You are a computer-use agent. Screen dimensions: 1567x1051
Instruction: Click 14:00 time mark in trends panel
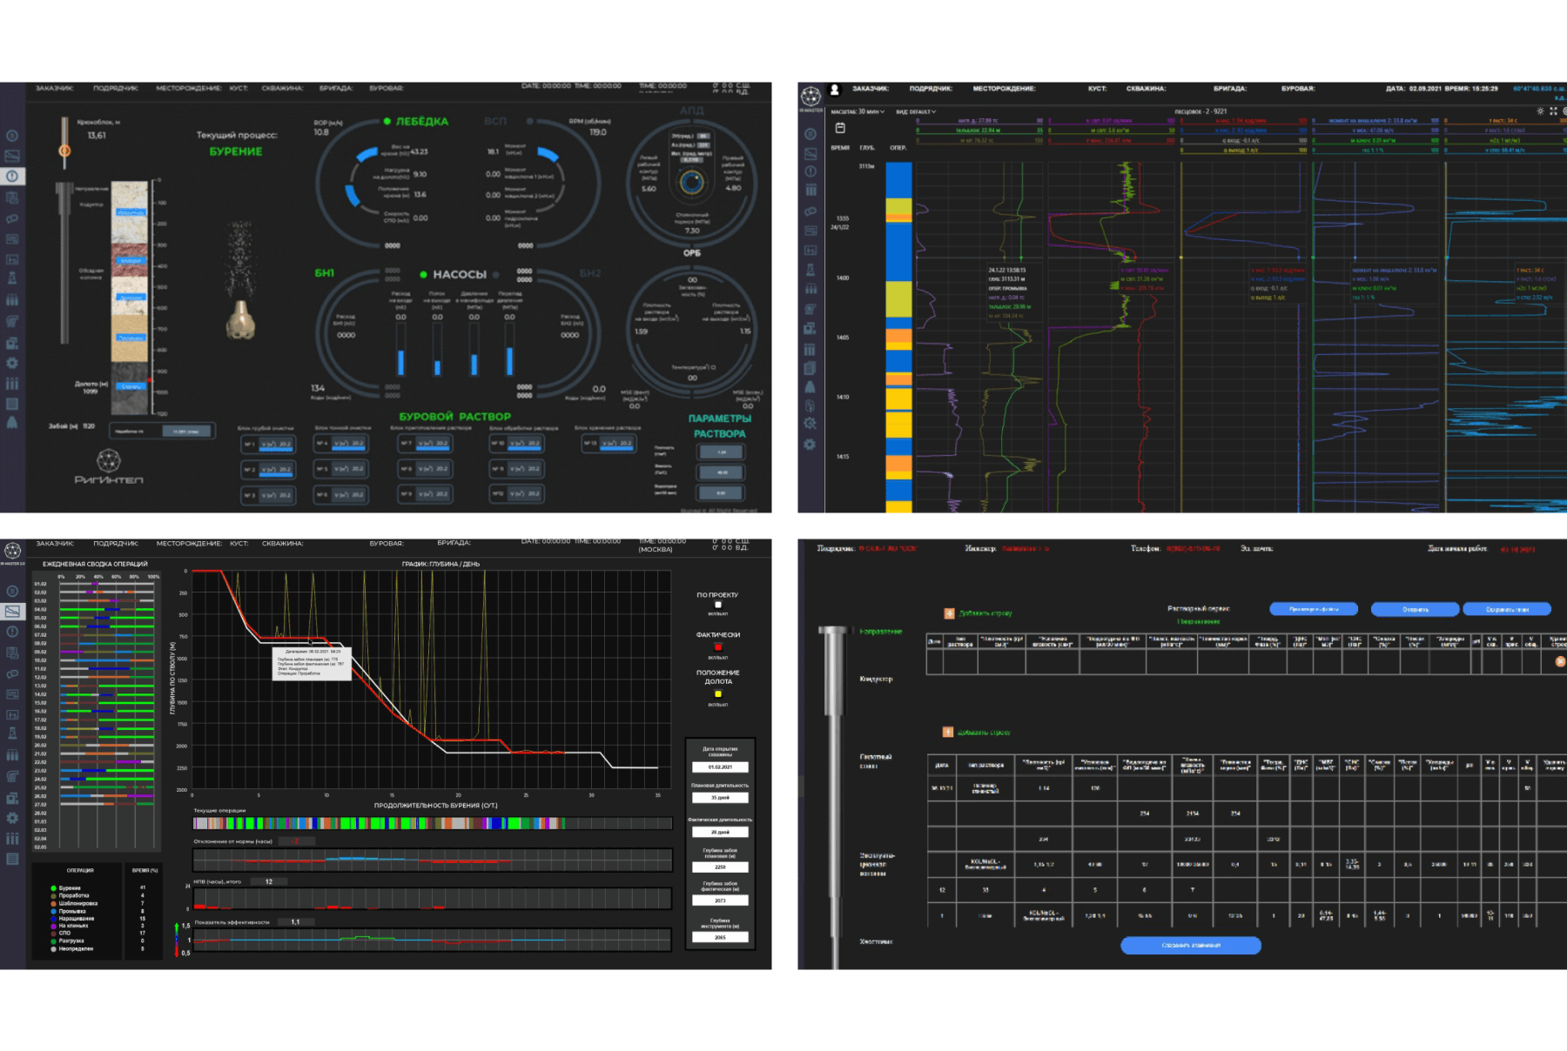tap(843, 278)
